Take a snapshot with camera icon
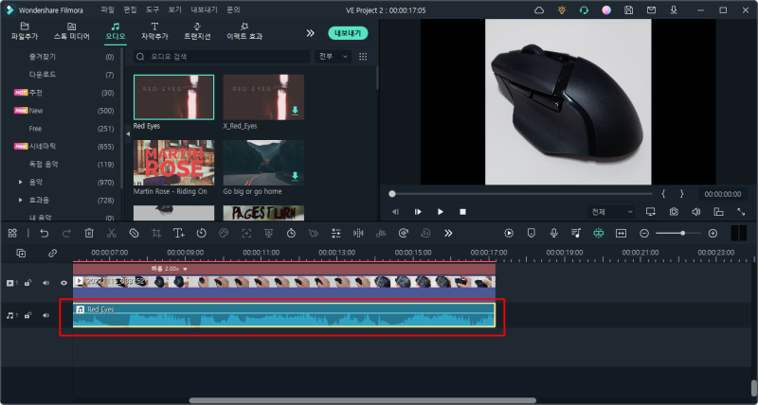The image size is (758, 405). coord(674,212)
